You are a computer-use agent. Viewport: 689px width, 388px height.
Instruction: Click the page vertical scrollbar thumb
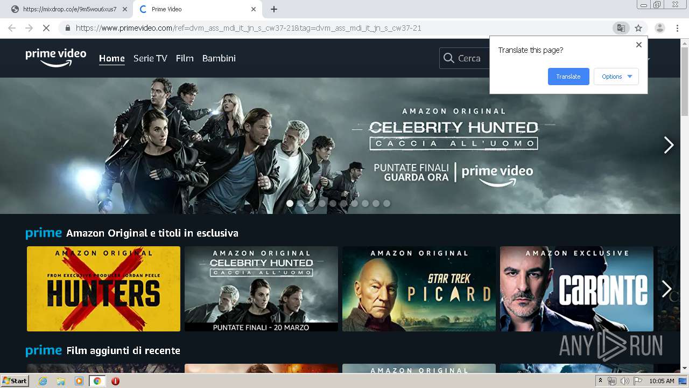685,81
